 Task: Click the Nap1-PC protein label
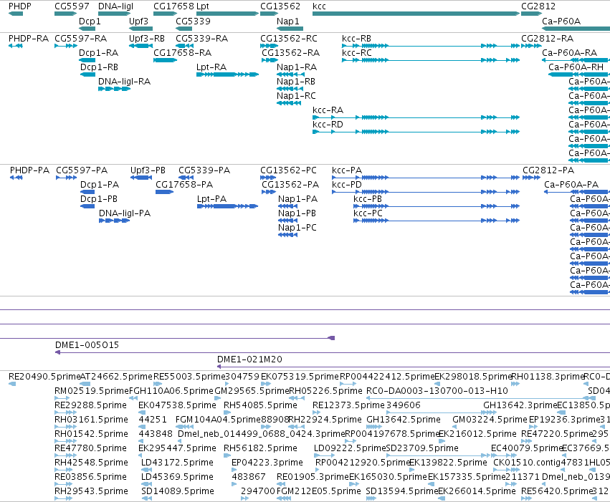[297, 228]
